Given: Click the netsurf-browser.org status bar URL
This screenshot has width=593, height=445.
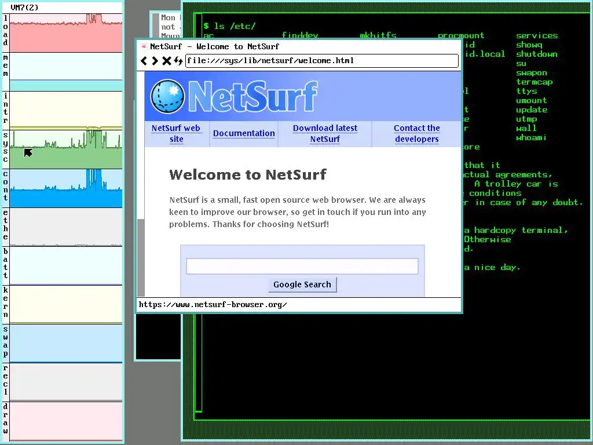Looking at the screenshot, I should point(213,305).
